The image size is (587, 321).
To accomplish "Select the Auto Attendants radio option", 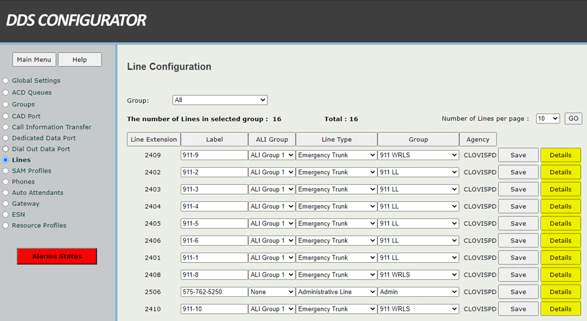I will point(6,192).
